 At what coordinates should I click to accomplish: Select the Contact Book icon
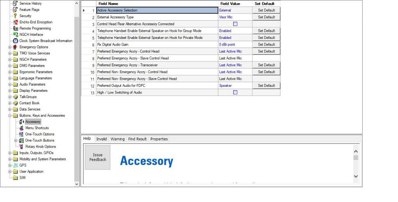15,103
